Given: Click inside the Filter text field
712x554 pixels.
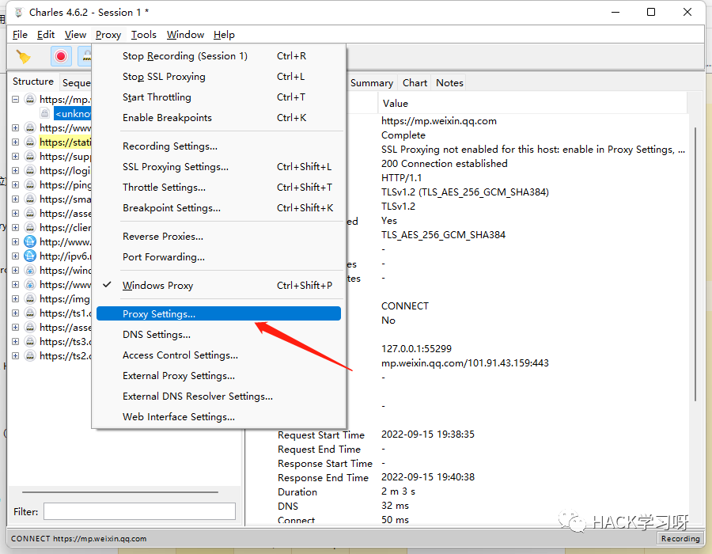Looking at the screenshot, I should click(x=139, y=511).
